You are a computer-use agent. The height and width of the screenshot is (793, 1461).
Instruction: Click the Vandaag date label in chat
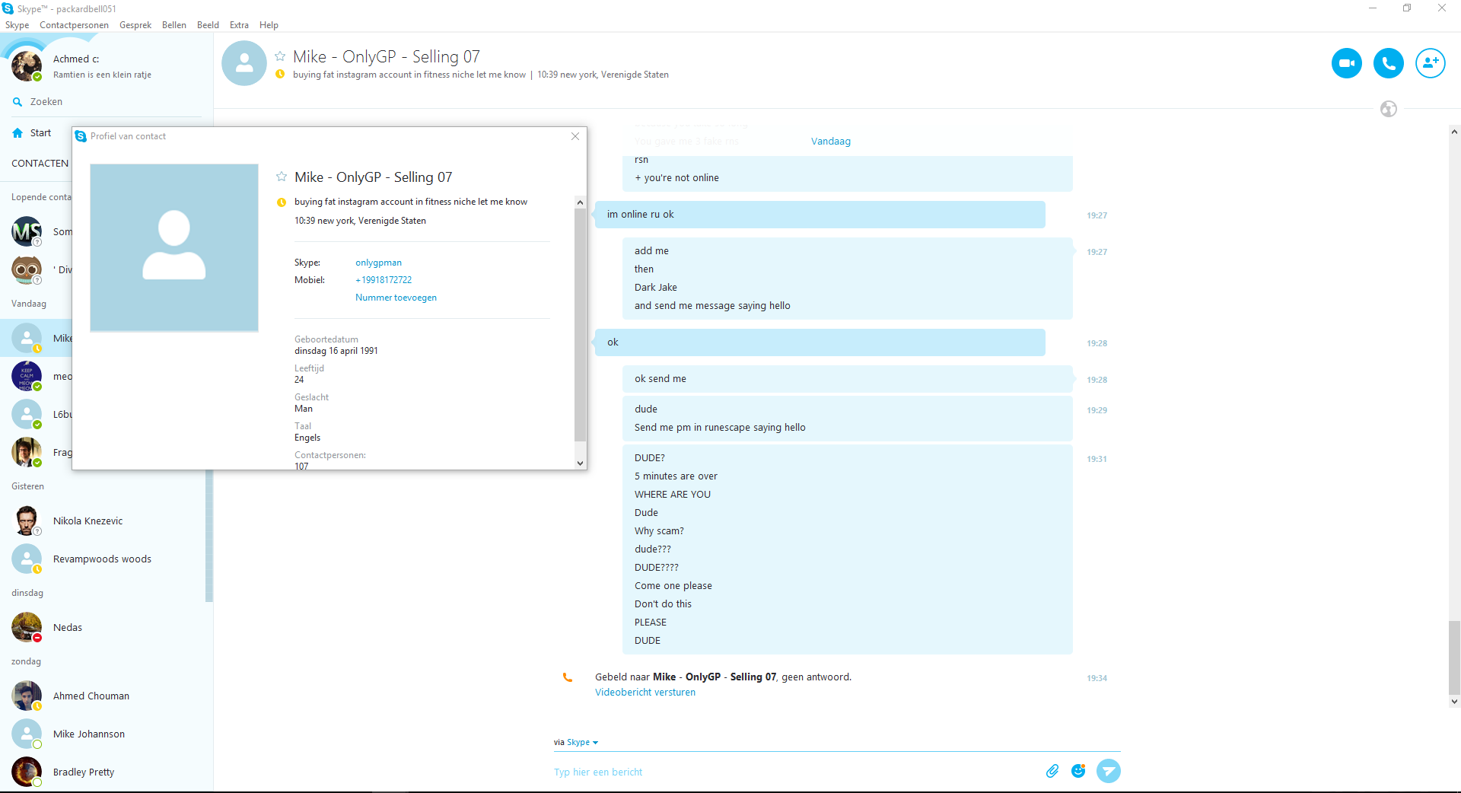(831, 142)
